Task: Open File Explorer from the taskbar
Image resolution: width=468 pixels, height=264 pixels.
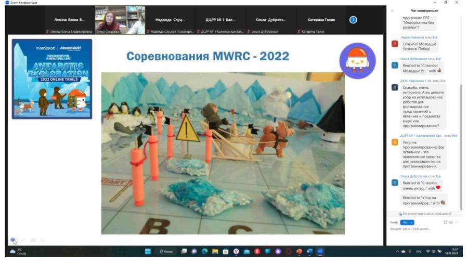Action: pyautogui.click(x=215, y=252)
